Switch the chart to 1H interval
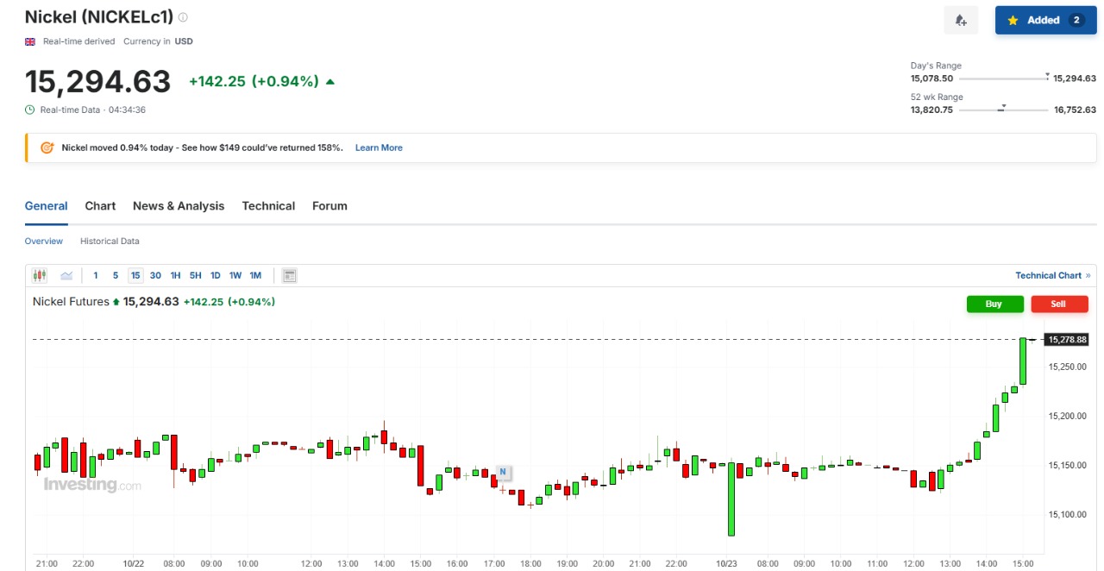 click(175, 276)
